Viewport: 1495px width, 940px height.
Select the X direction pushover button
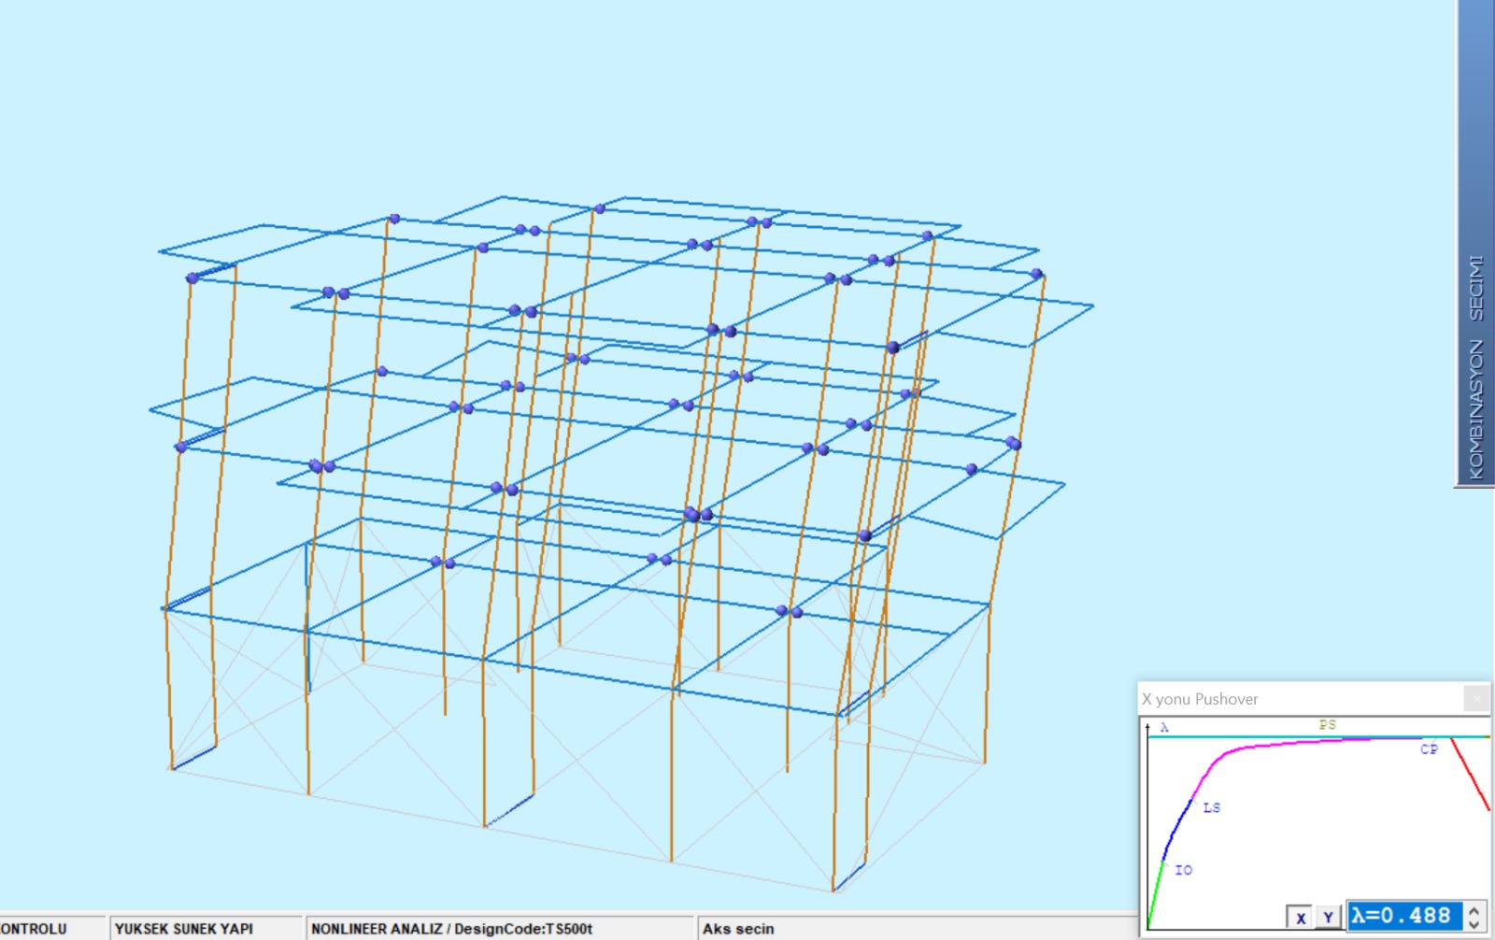coord(1300,918)
